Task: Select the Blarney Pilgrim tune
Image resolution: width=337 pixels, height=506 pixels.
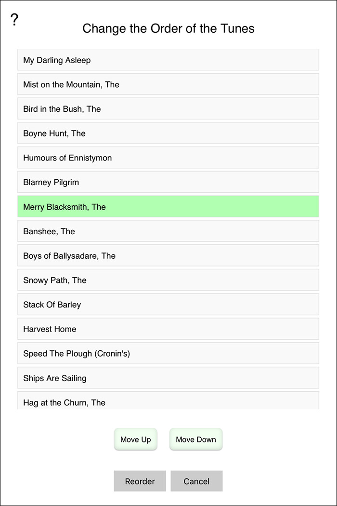Action: pyautogui.click(x=168, y=182)
